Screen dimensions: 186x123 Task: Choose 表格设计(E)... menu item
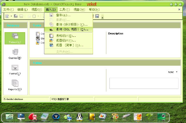(x=69, y=36)
